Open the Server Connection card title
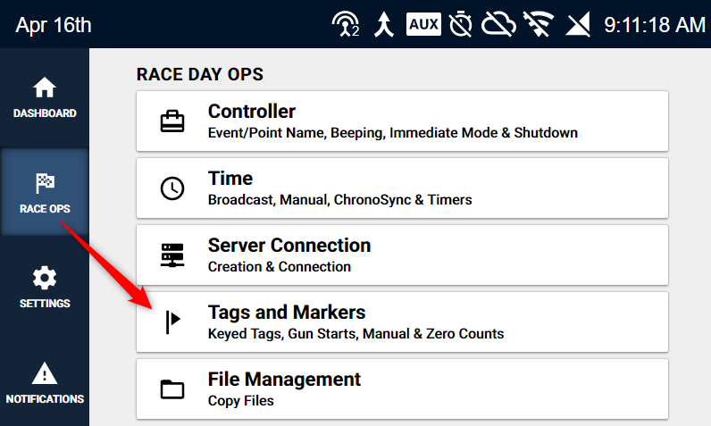The image size is (711, 426). coord(289,246)
